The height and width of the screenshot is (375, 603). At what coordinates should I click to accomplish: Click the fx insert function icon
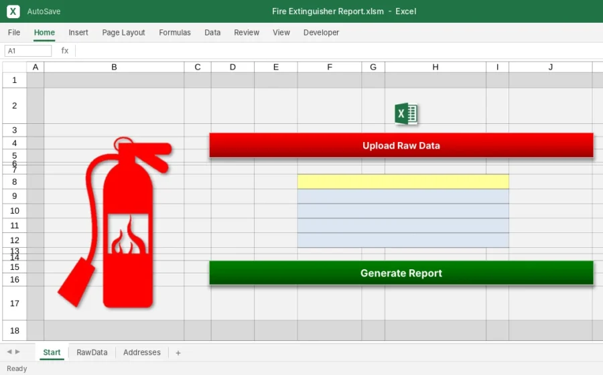pyautogui.click(x=64, y=51)
